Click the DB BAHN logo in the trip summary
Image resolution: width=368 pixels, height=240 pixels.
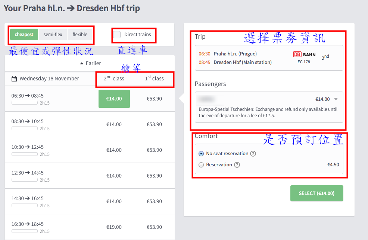click(304, 54)
